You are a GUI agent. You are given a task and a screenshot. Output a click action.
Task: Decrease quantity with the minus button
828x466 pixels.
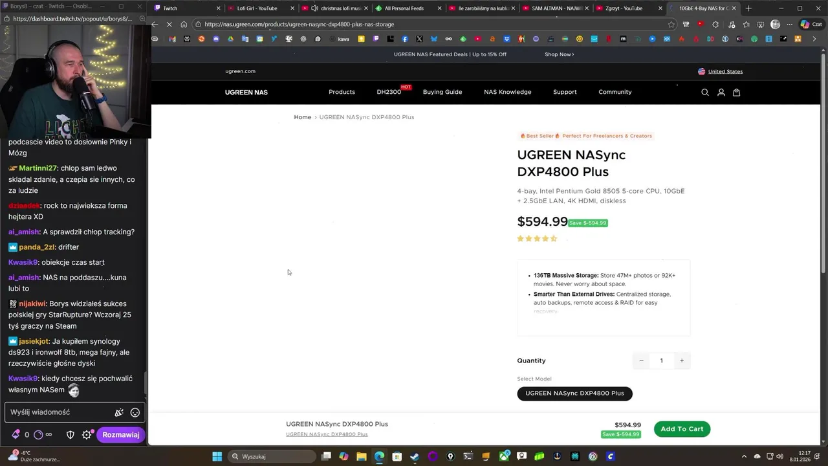pos(641,361)
